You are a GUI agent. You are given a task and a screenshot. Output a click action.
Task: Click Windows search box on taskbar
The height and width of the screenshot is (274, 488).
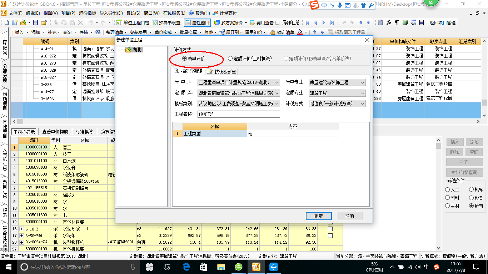[79, 267]
